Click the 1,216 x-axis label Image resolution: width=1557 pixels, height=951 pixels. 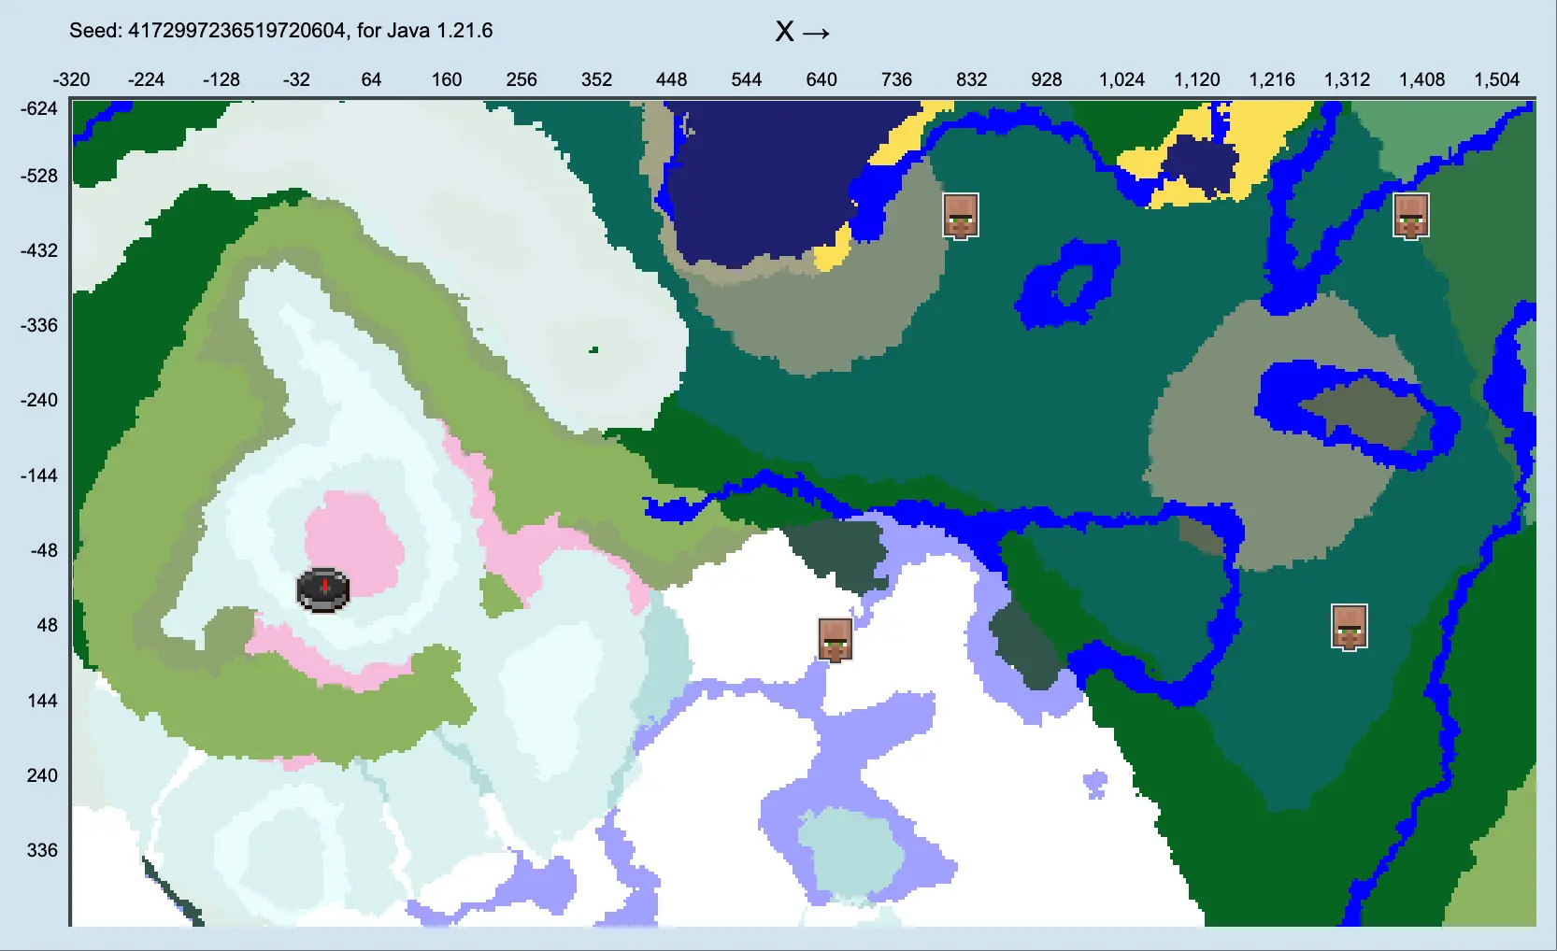pos(1272,79)
